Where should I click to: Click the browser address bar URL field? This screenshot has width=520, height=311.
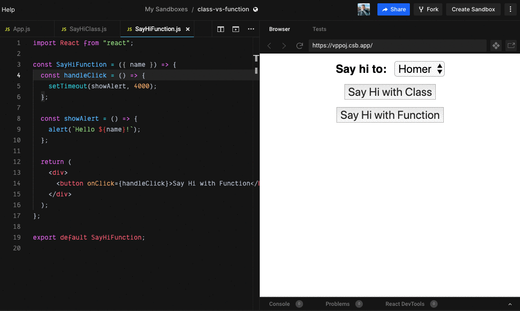(x=398, y=46)
